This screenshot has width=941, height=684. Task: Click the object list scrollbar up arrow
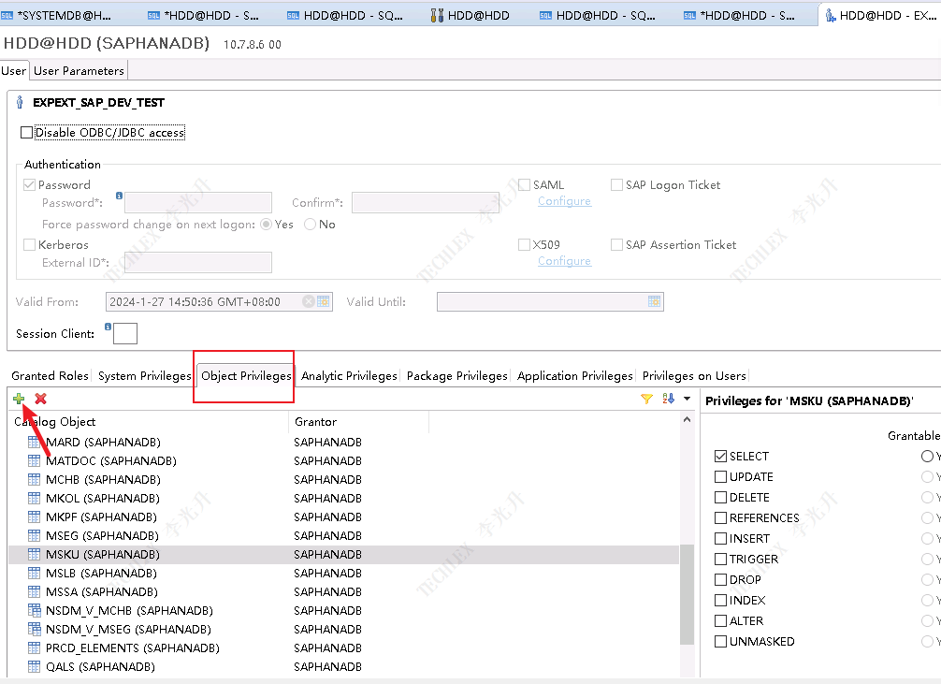(x=688, y=420)
